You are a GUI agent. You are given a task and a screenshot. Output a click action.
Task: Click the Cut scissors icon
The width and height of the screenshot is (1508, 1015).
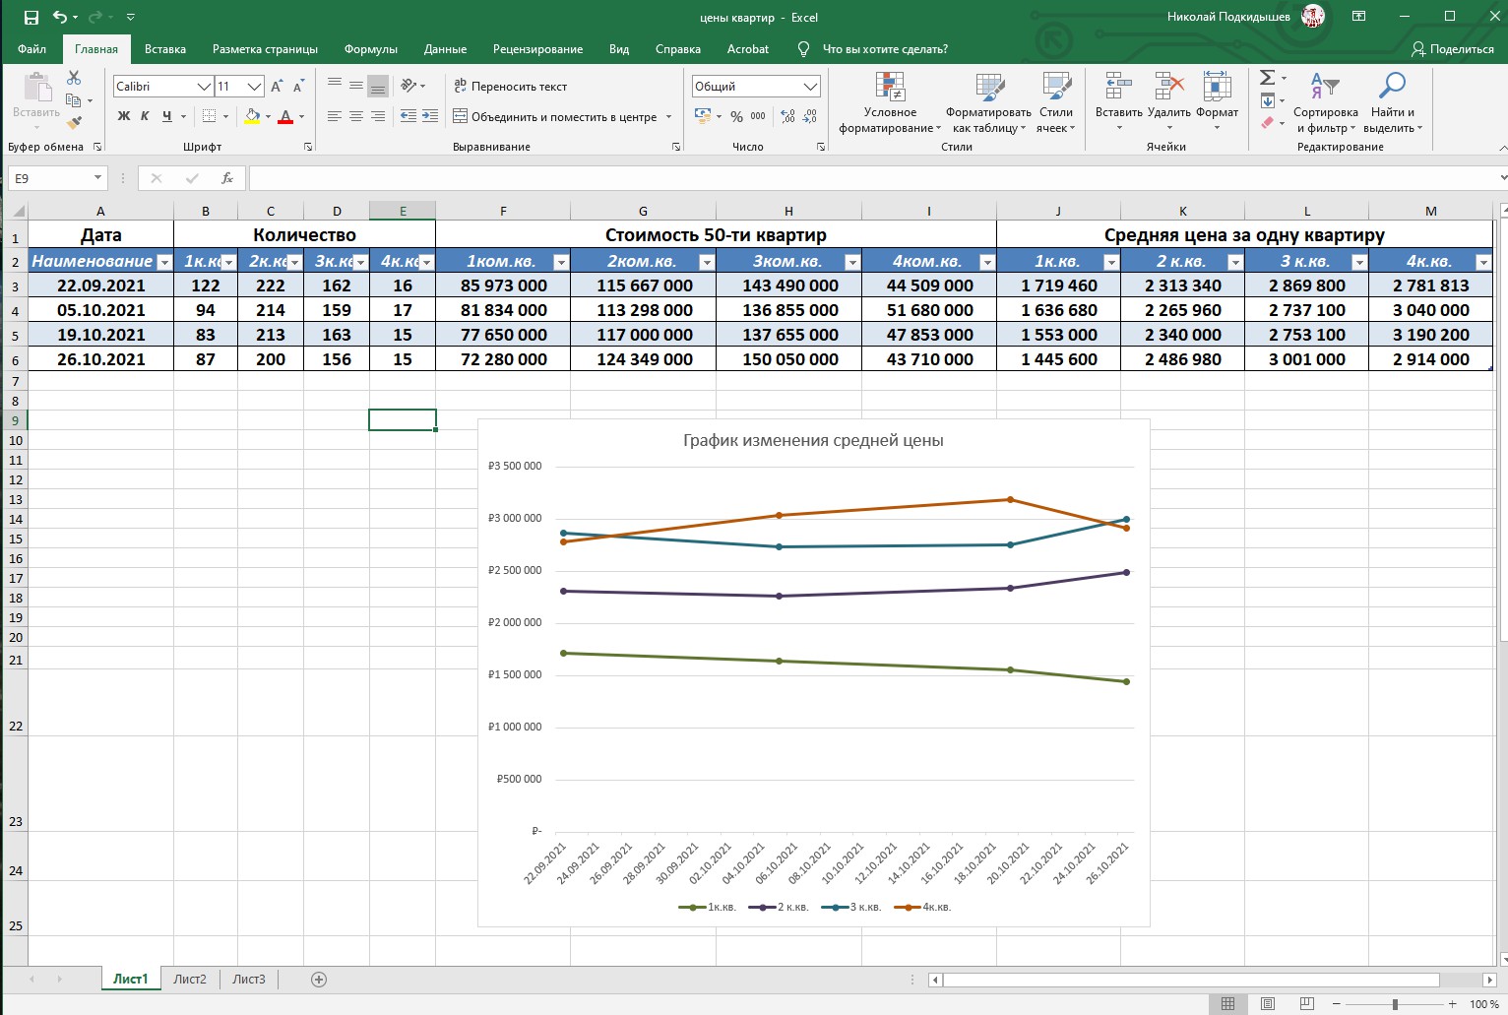74,78
